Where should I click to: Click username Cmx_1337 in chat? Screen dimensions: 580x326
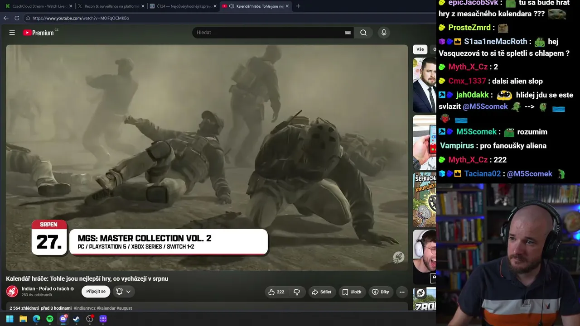tap(467, 81)
